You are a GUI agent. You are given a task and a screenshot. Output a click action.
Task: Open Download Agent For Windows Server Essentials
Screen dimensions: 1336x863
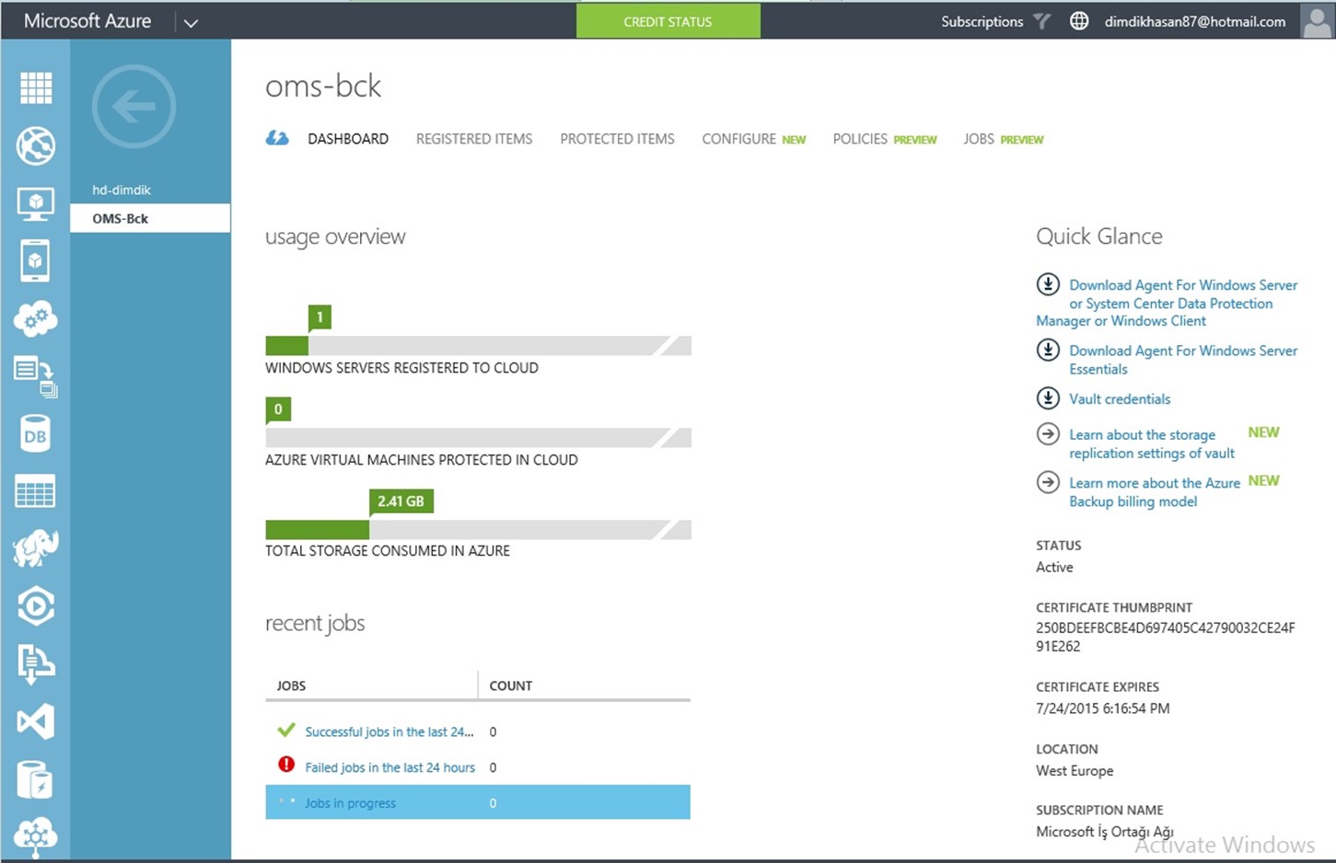click(1183, 360)
